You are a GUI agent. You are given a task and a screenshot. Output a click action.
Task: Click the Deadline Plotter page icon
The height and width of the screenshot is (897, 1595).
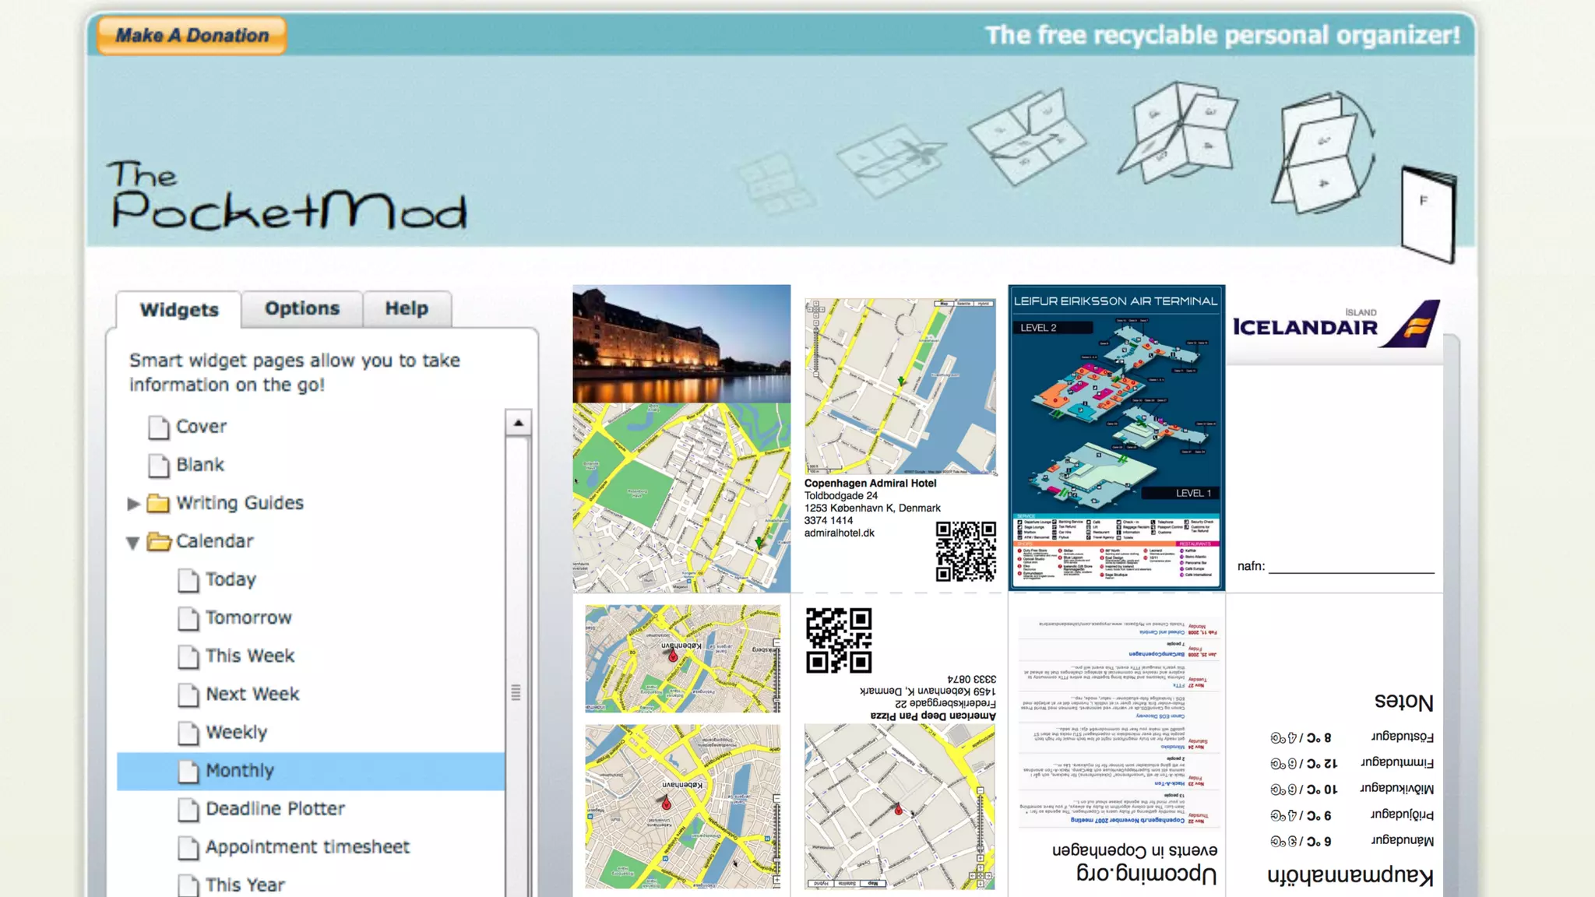(x=188, y=809)
